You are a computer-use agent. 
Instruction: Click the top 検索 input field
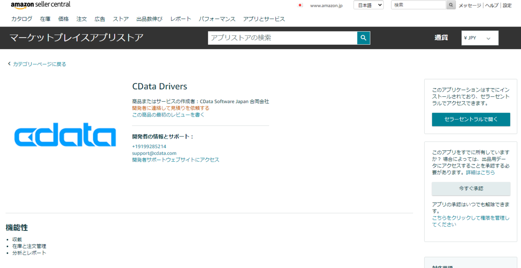tap(419, 5)
